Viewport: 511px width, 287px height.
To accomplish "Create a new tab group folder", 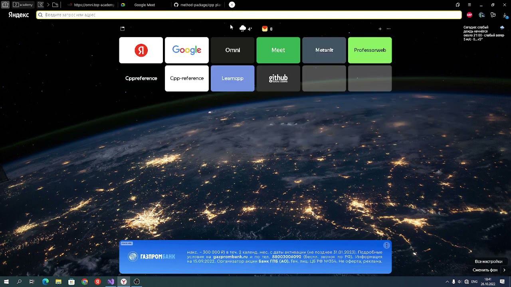I will (55, 5).
